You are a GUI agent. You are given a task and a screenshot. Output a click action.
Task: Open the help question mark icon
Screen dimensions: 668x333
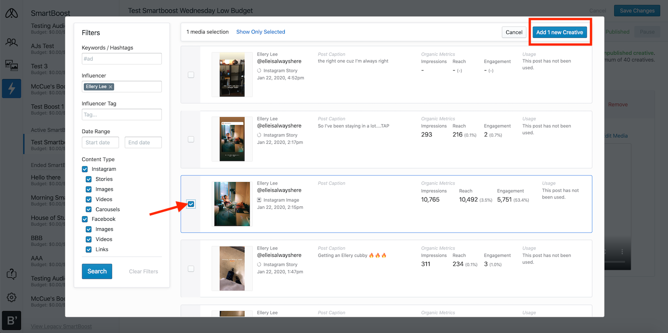12,274
